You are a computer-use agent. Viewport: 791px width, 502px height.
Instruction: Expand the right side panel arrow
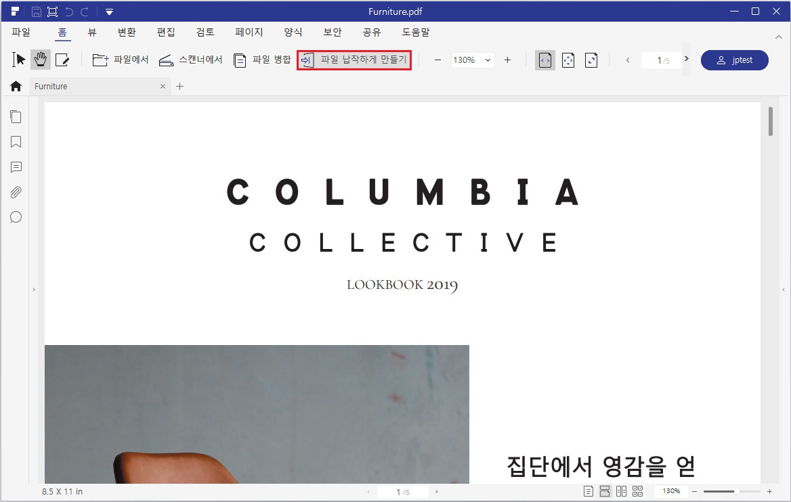click(784, 290)
